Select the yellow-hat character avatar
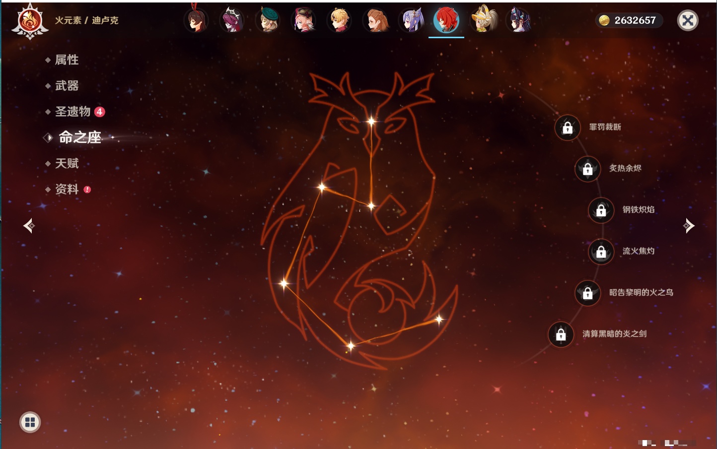The height and width of the screenshot is (449, 717). [x=483, y=20]
